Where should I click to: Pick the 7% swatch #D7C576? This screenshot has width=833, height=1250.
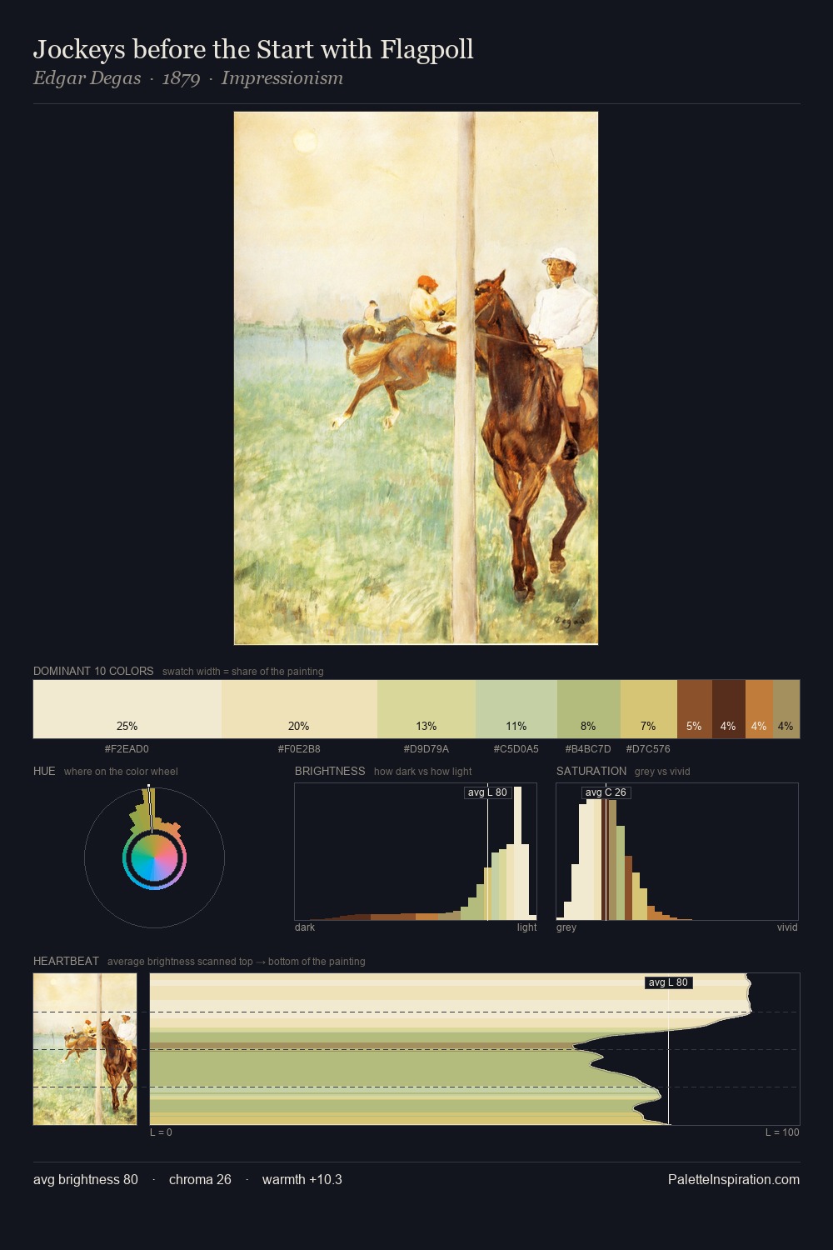click(x=649, y=709)
